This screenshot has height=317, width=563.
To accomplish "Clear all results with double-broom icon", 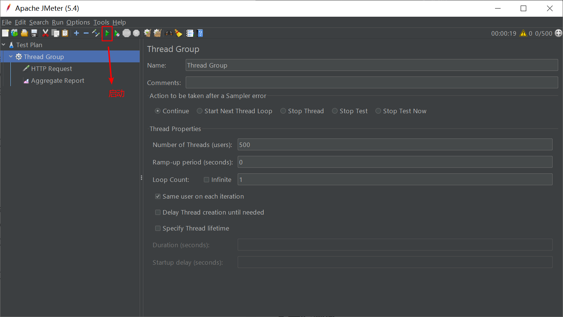I will pos(157,33).
